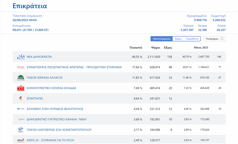
Task: Click the Εγγεγραμμένοι label
Action: click(x=197, y=16)
